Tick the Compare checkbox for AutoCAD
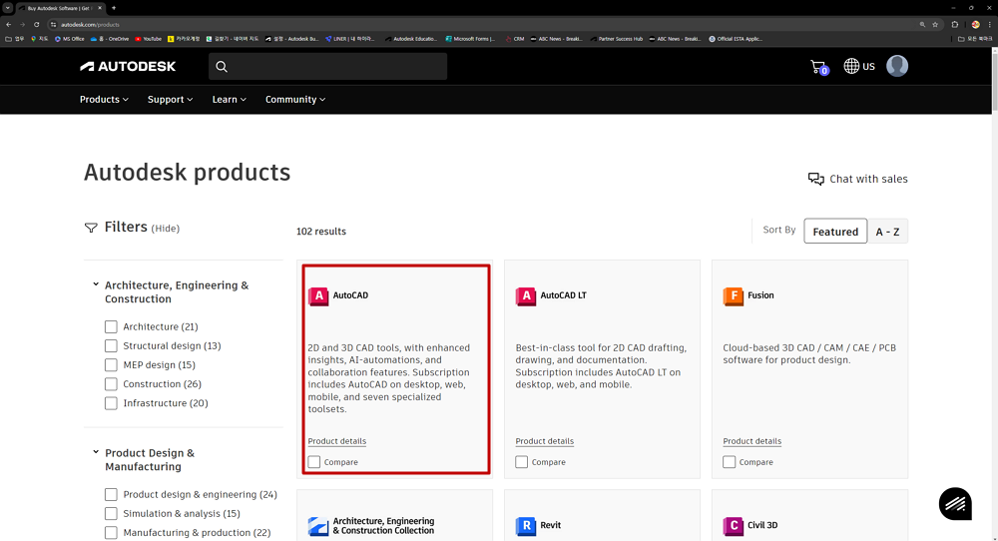Image resolution: width=998 pixels, height=541 pixels. [x=313, y=462]
